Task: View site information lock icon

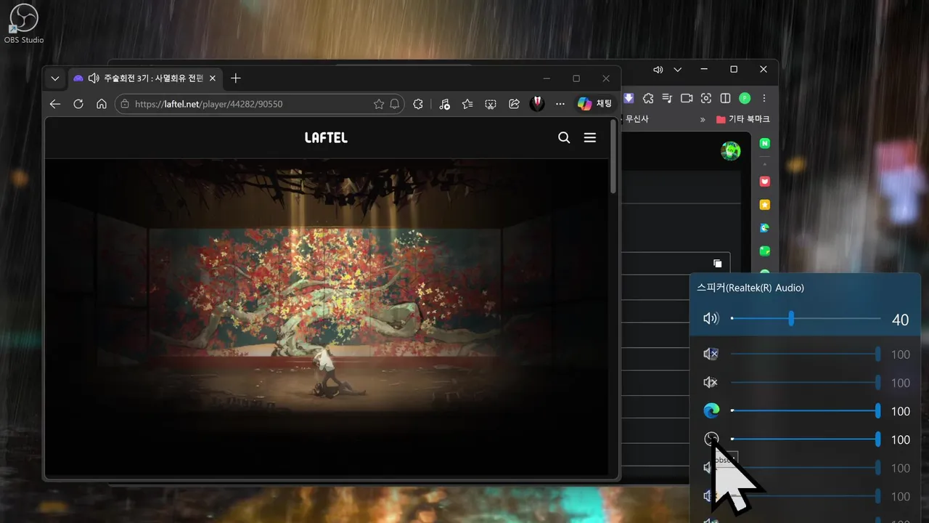Action: 125,104
